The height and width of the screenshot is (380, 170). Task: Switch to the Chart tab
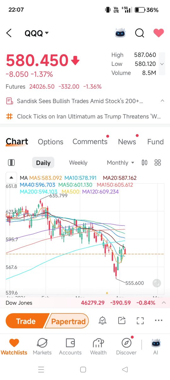point(17,142)
